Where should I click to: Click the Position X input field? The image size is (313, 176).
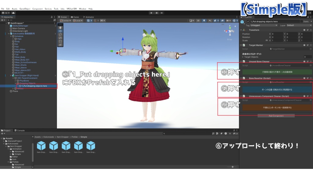click(x=277, y=34)
